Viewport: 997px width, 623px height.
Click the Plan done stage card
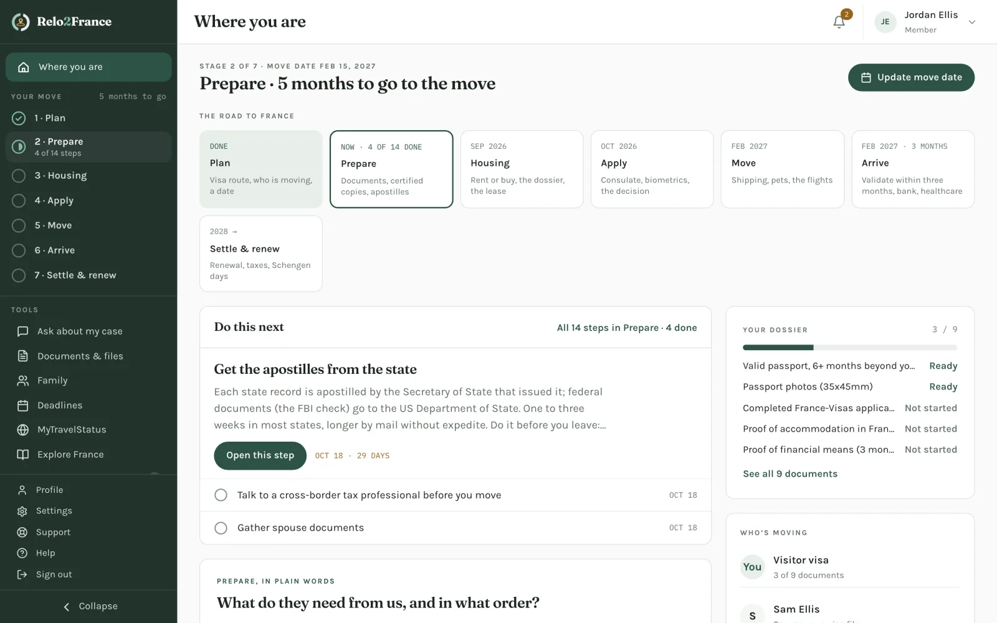260,169
